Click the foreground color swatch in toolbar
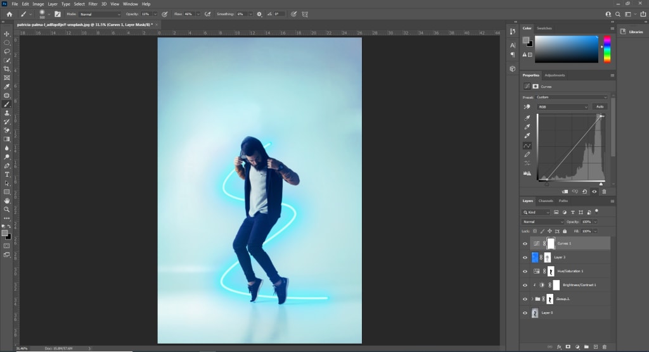 [x=4, y=233]
